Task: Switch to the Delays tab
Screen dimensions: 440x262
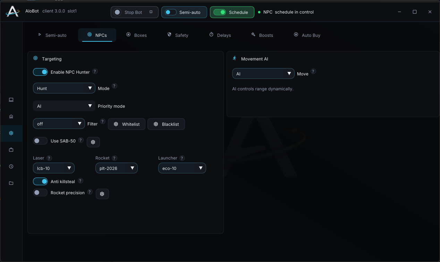Action: (x=220, y=35)
